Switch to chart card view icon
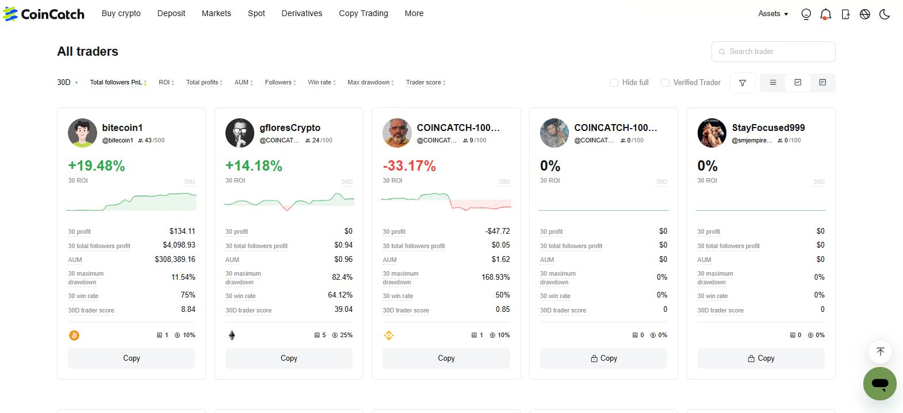Image resolution: width=903 pixels, height=413 pixels. 798,83
